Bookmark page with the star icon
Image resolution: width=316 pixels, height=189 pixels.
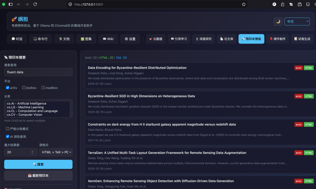(x=244, y=4)
